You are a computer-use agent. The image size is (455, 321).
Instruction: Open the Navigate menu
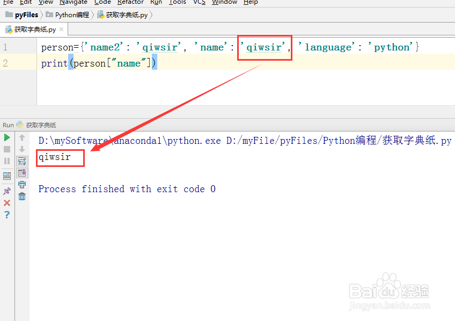point(74,2)
